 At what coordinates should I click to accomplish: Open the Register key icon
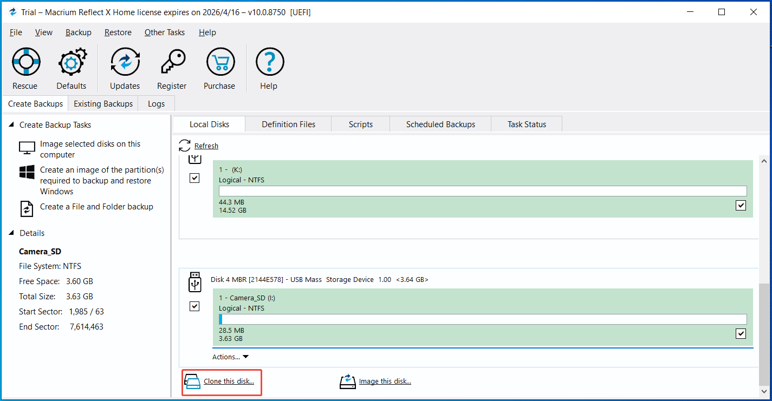point(172,62)
